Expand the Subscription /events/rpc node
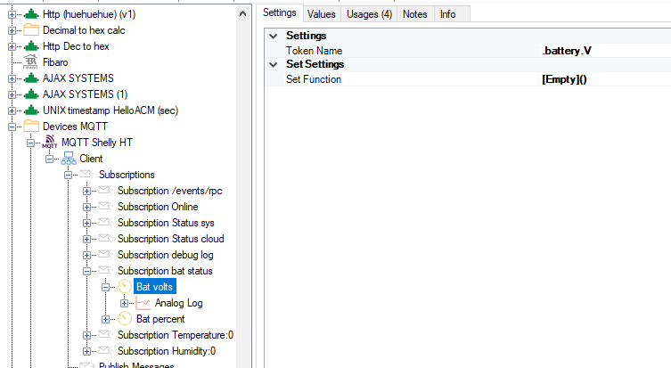671x368 pixels. [87, 191]
